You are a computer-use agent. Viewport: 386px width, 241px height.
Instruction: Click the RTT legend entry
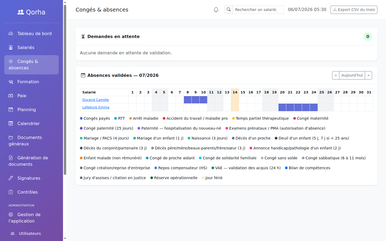120,118
